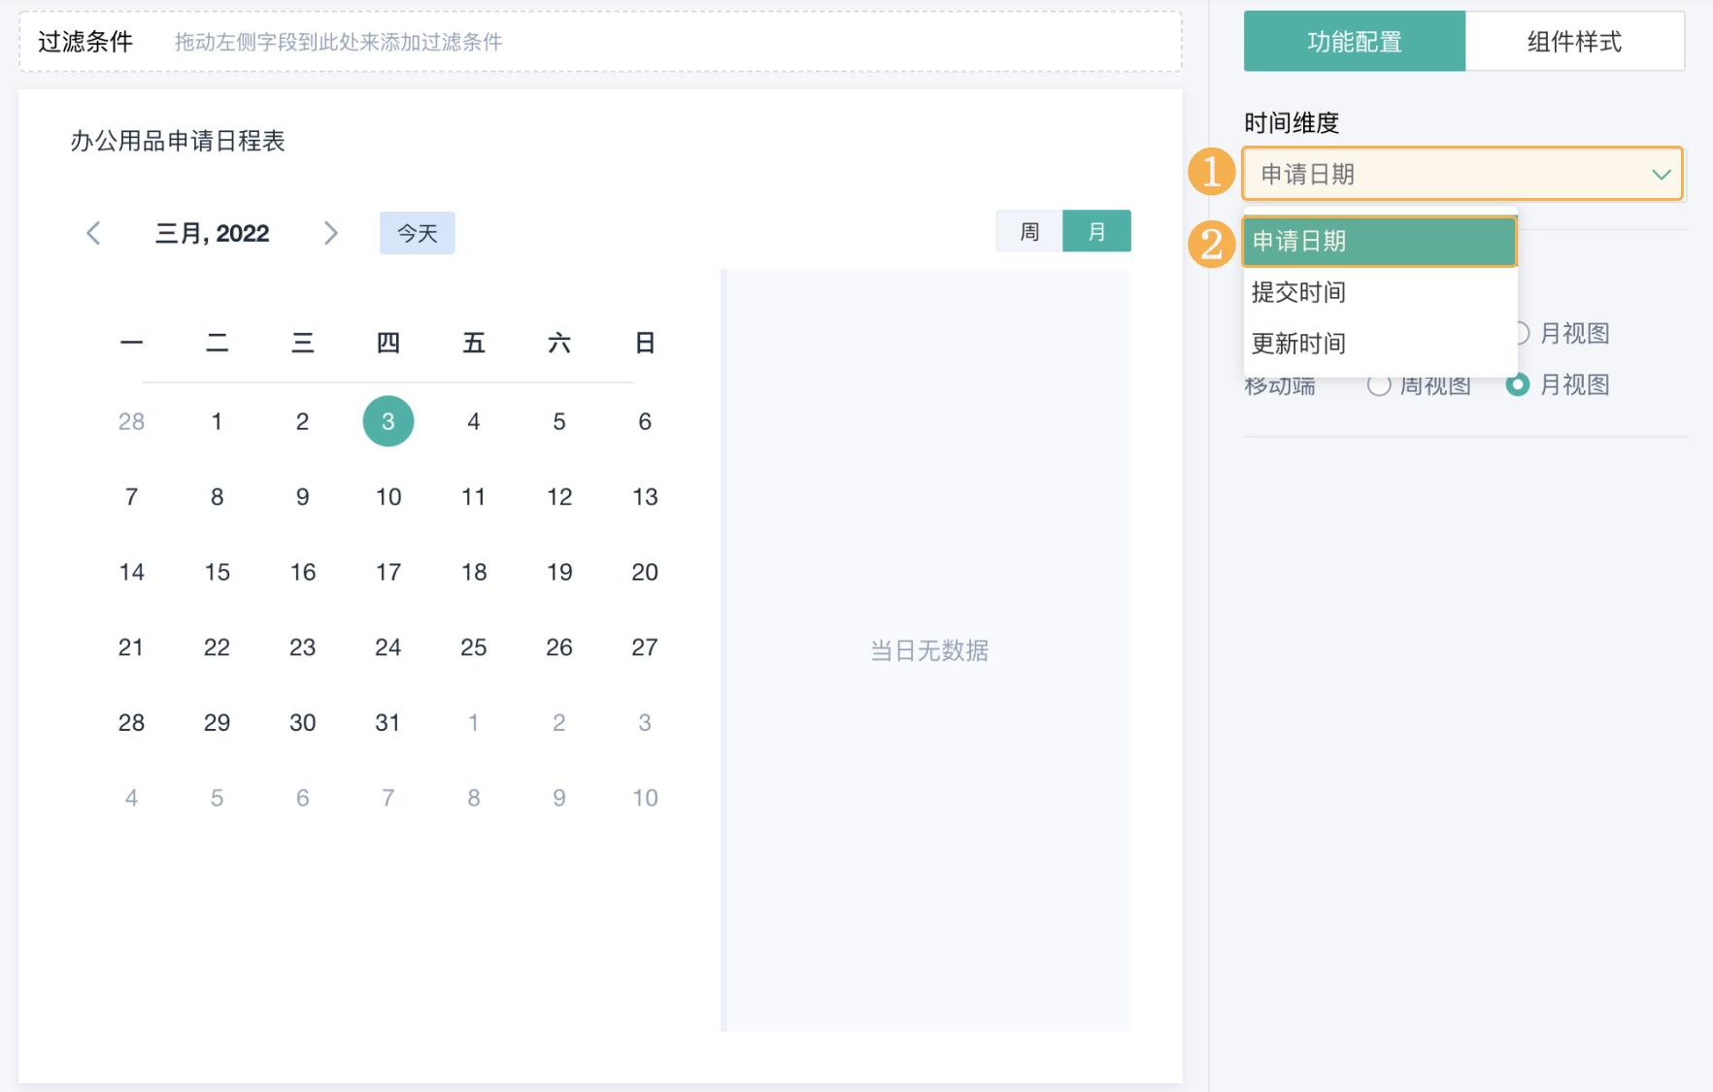The width and height of the screenshot is (1713, 1092).
Task: Click today's highlighted date 3
Action: click(388, 420)
